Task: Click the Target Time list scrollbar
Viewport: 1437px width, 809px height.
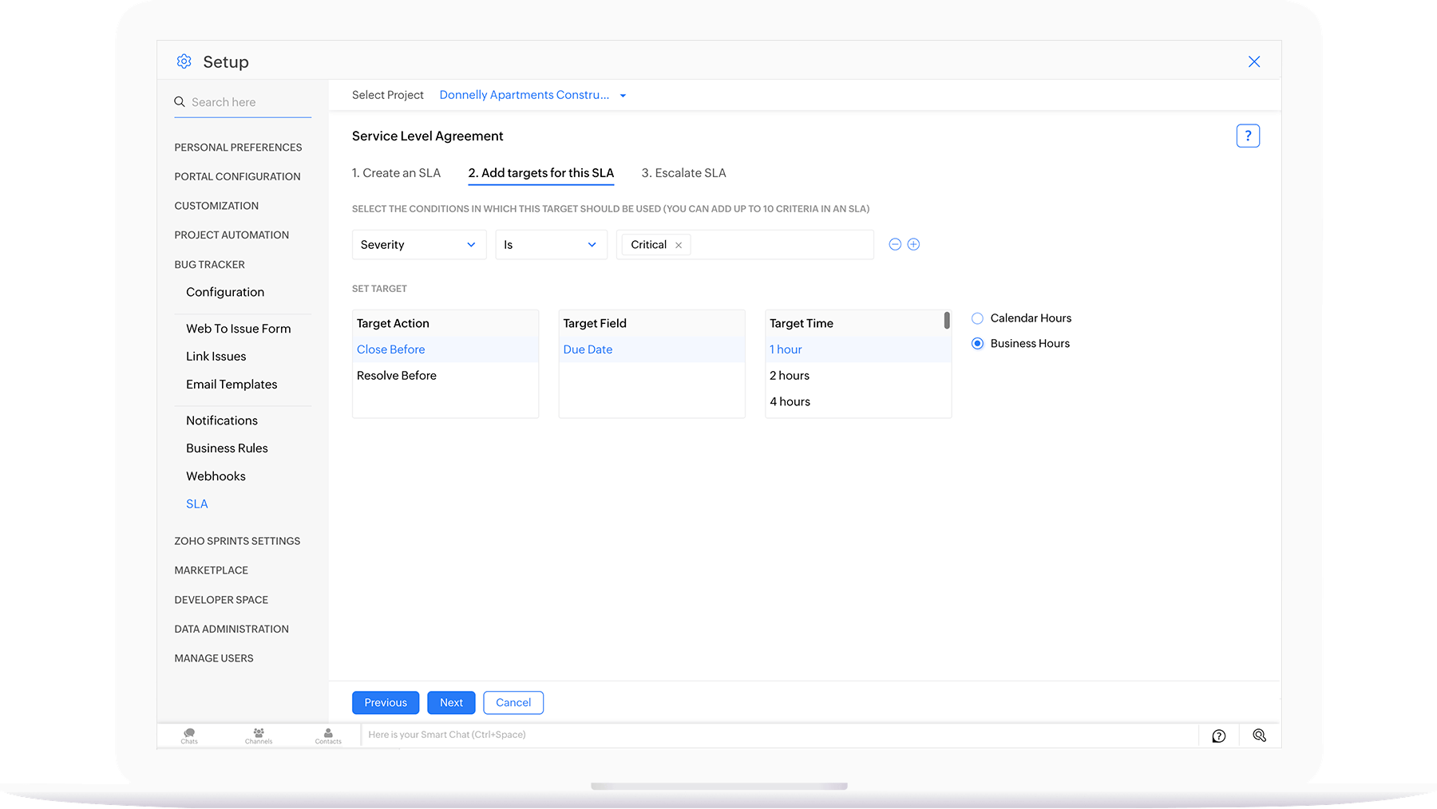Action: [x=947, y=321]
